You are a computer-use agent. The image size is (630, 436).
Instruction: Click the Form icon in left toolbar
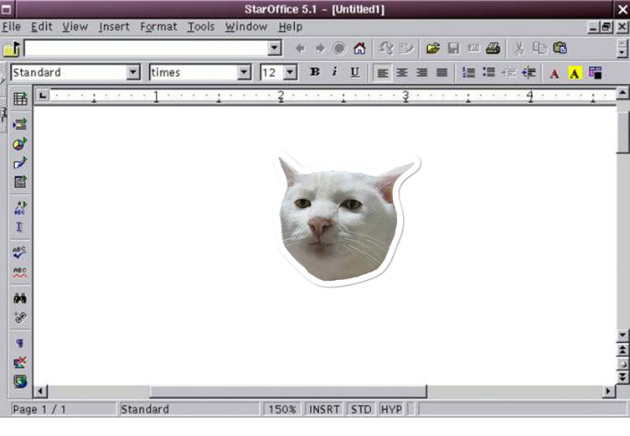20,181
